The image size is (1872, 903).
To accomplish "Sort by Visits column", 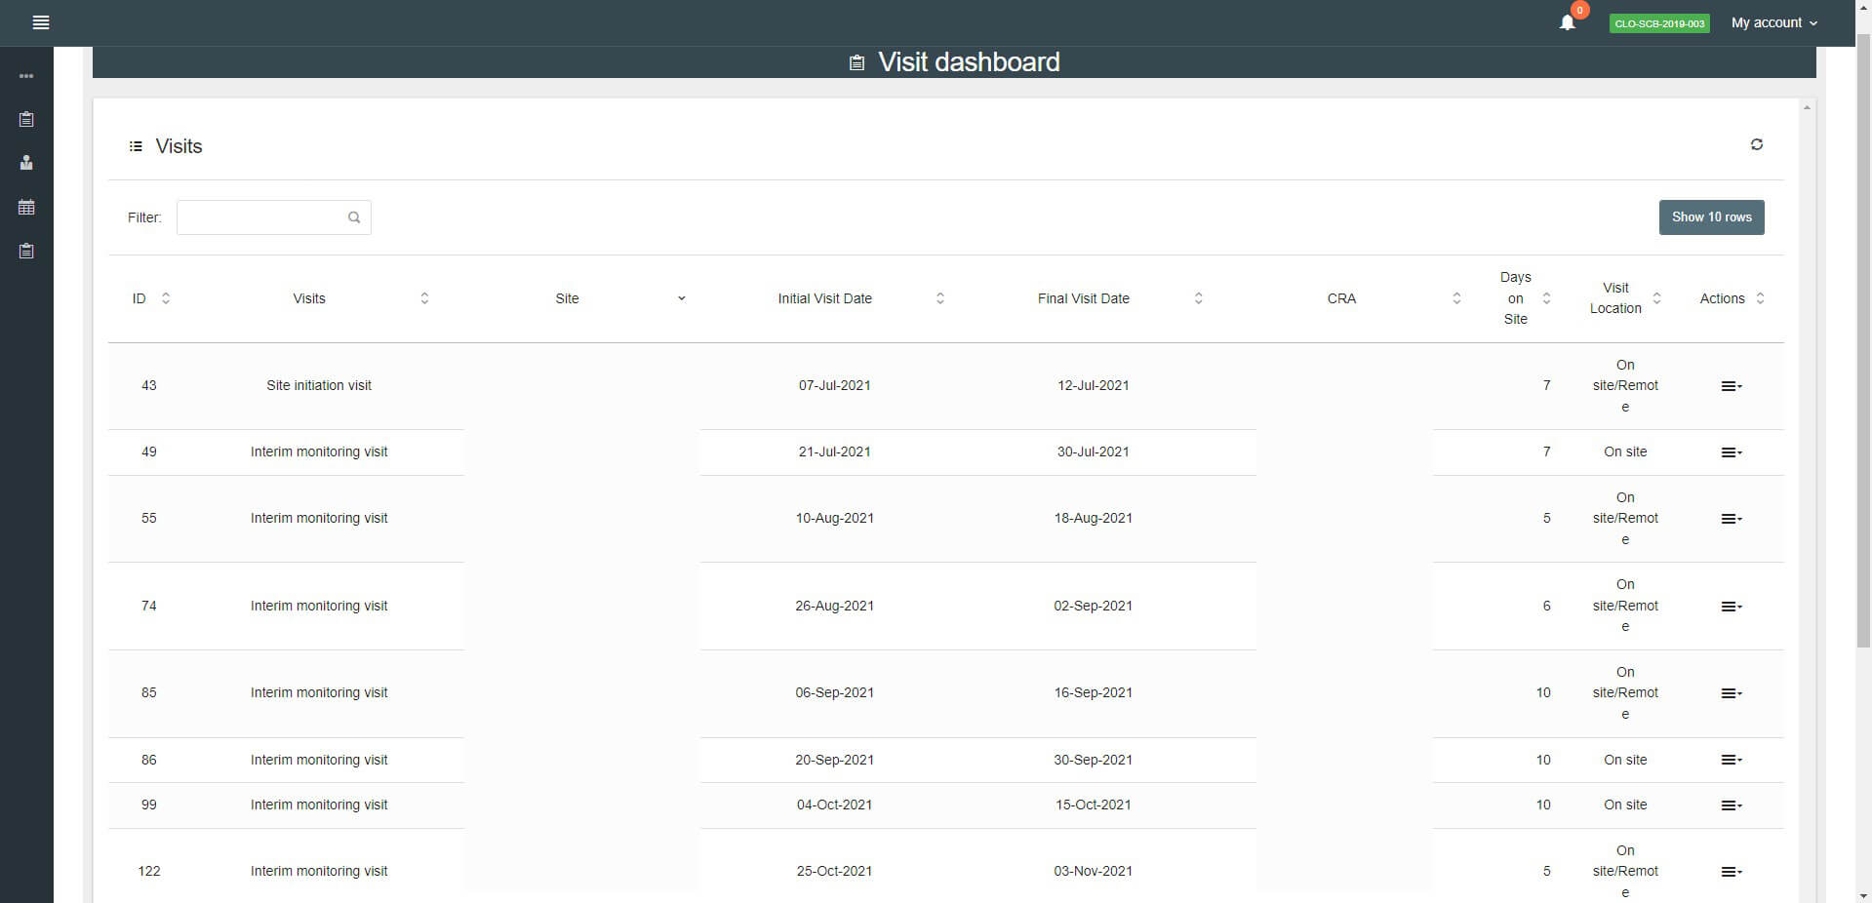I will (424, 298).
